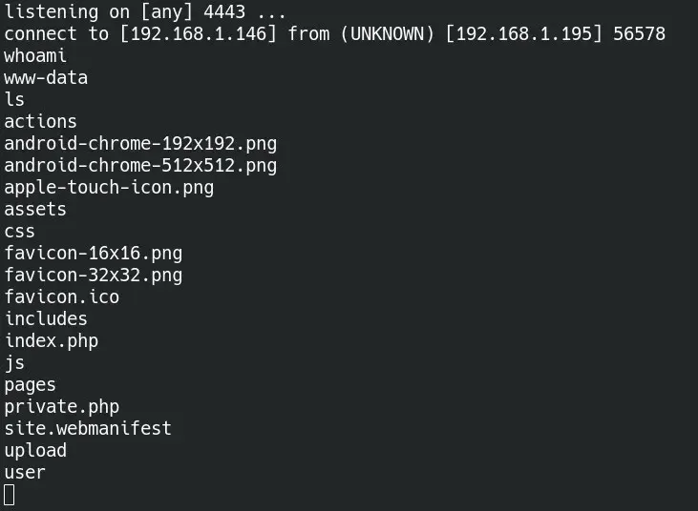Click the 'includes' directory entry
Screen dimensions: 698x511
point(46,318)
